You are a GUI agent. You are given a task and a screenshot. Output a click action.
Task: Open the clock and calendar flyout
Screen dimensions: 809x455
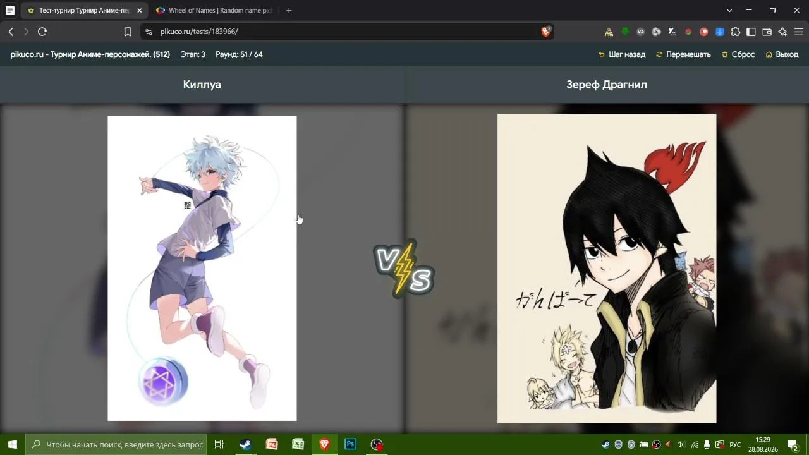coord(763,444)
